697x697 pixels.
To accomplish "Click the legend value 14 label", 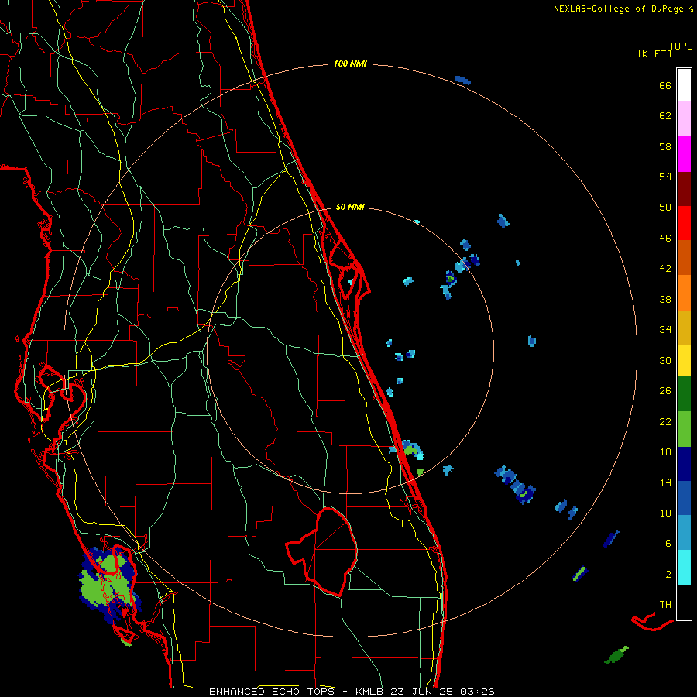I will [665, 482].
